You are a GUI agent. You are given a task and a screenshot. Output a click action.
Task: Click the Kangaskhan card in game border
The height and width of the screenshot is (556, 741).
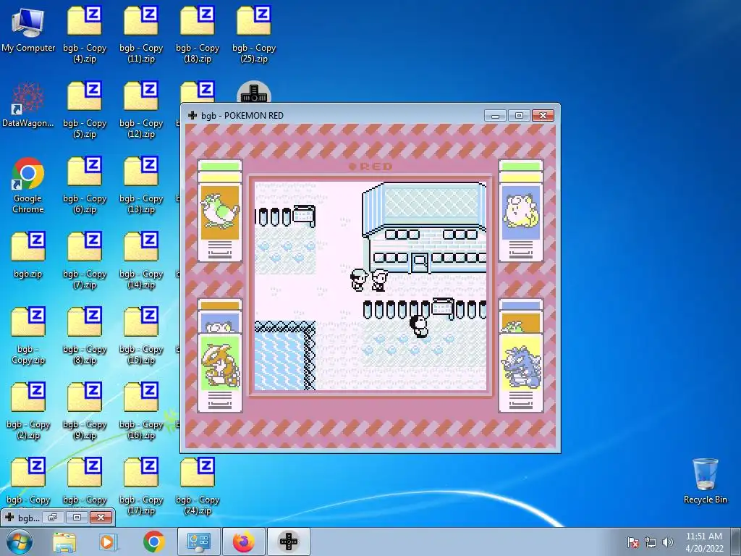pyautogui.click(x=220, y=373)
